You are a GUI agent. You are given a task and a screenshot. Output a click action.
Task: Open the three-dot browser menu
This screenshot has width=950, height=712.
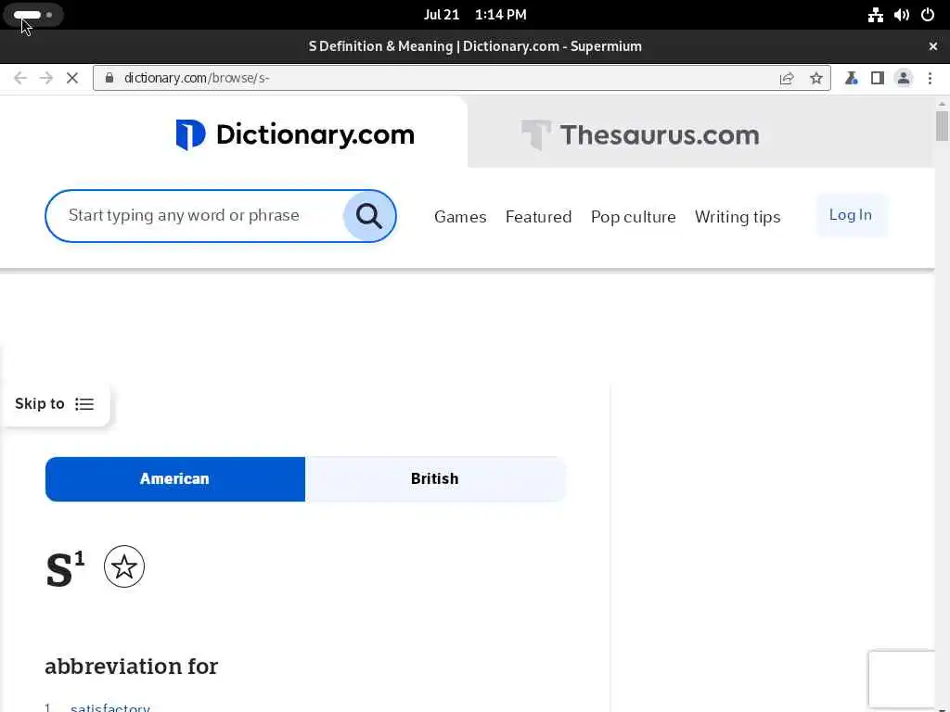pos(930,78)
